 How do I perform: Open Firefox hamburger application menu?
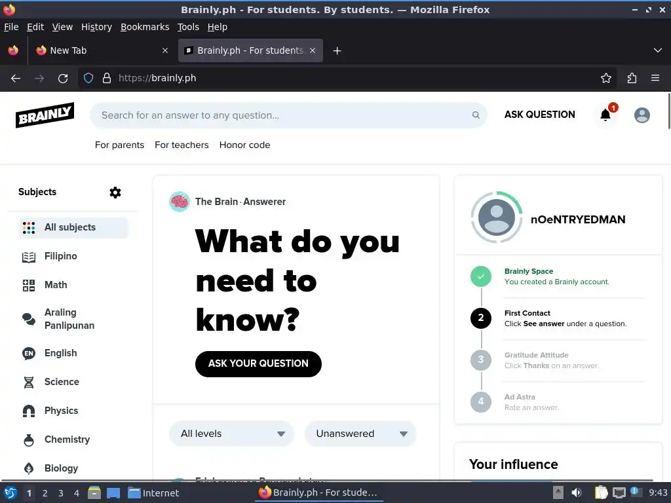pyautogui.click(x=655, y=79)
